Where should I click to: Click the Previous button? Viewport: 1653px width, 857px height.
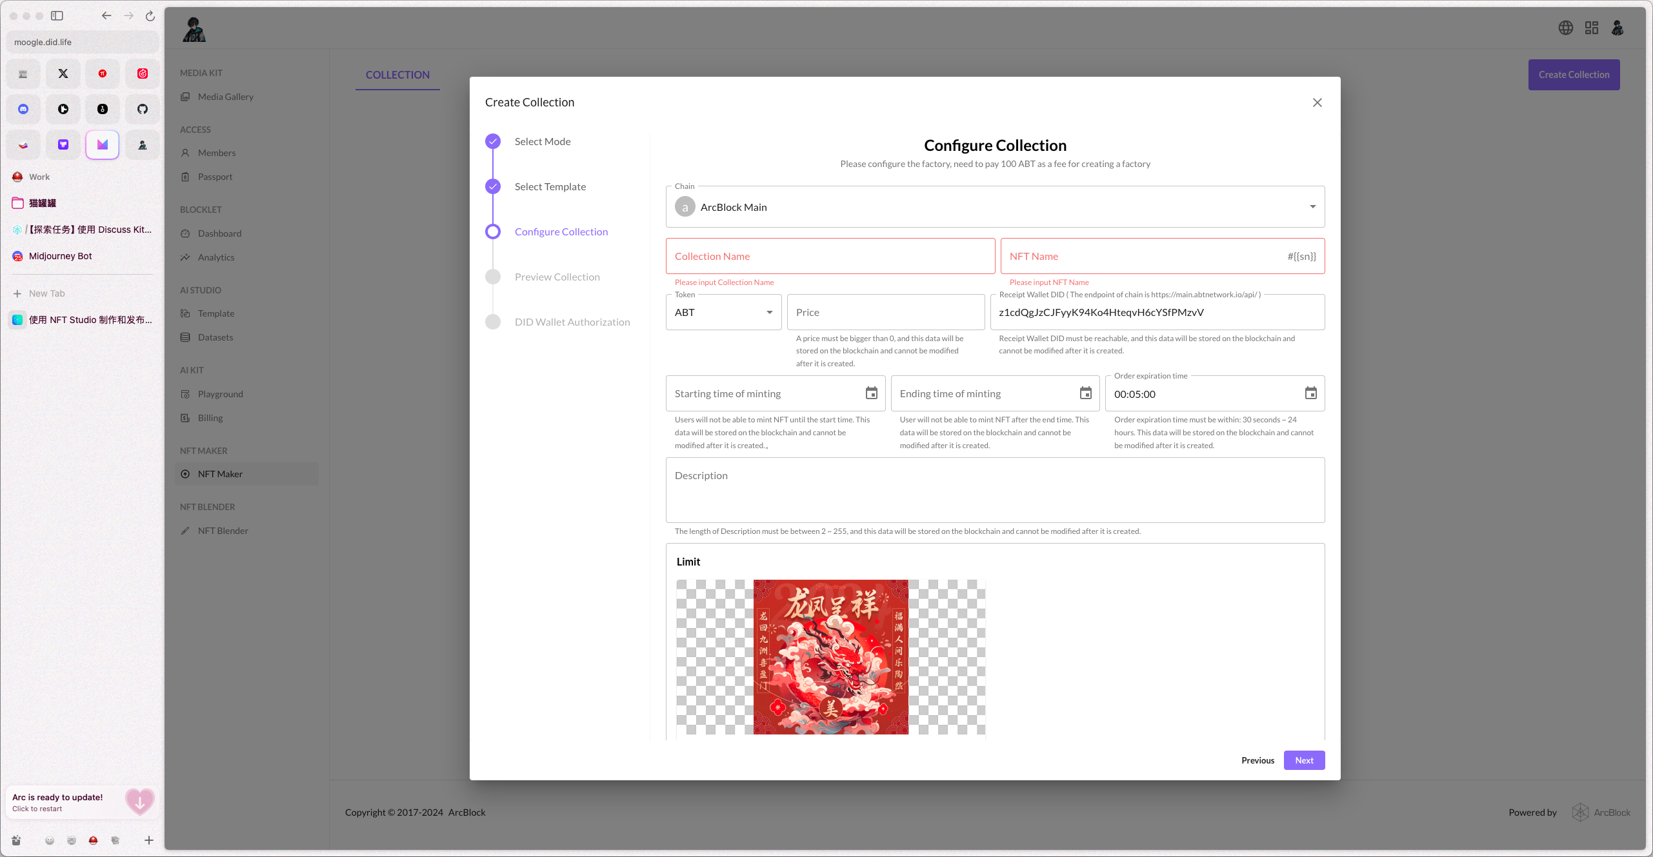1257,760
